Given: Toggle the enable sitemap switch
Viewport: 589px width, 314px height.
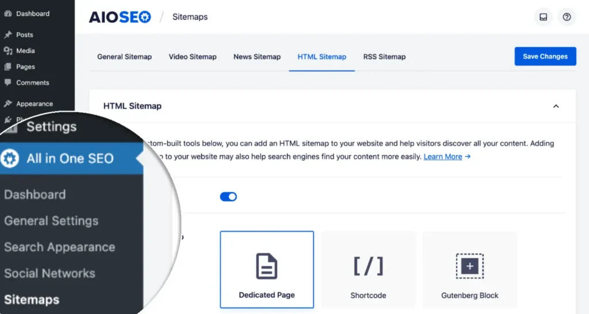Looking at the screenshot, I should pos(228,197).
